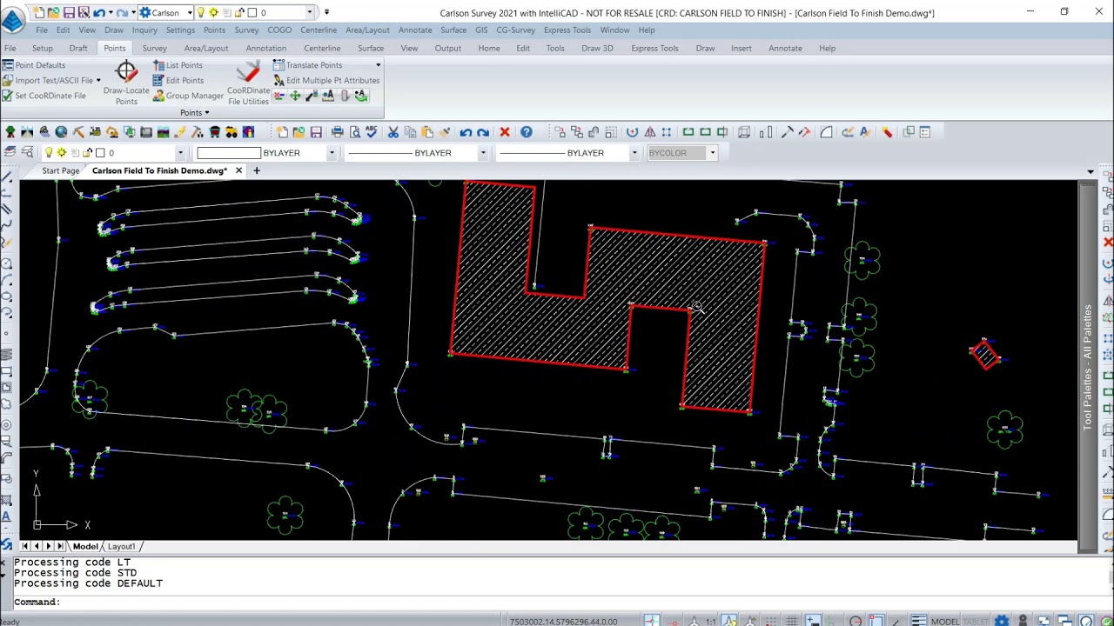This screenshot has width=1114, height=626.
Task: Open the Centerline ribbon tab
Action: tap(322, 48)
